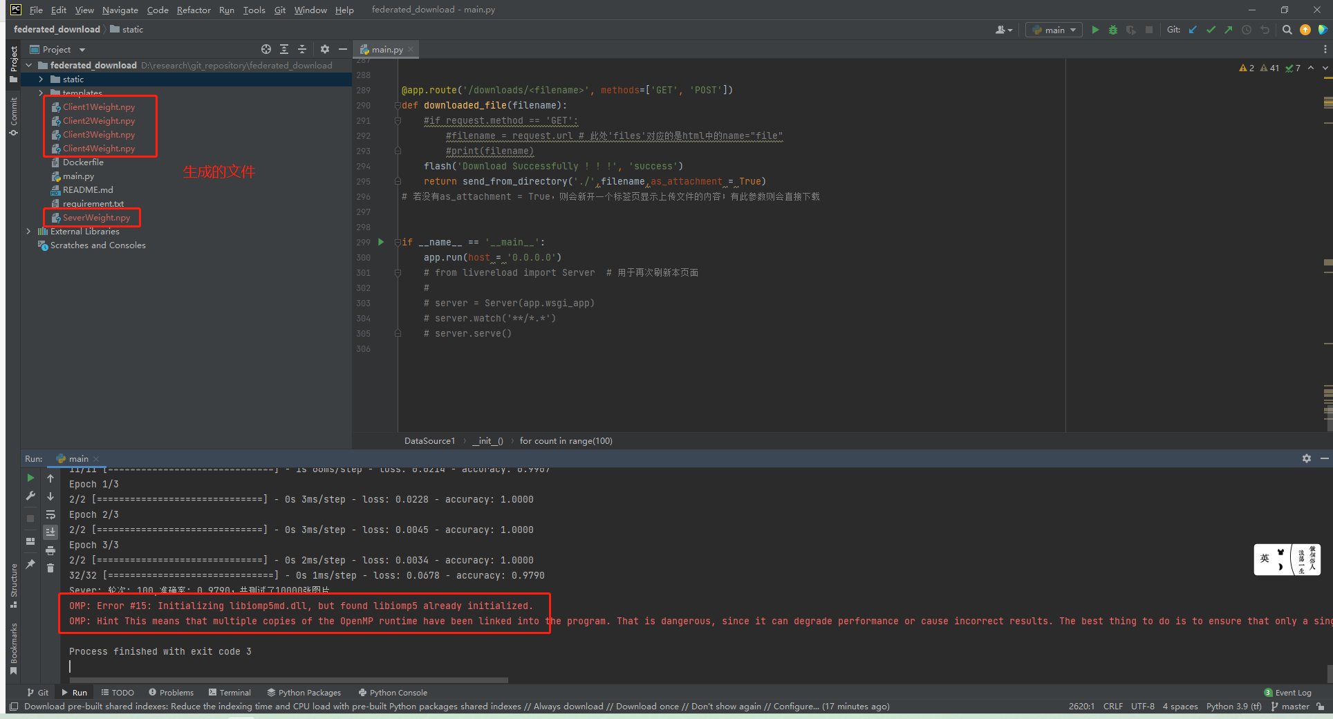Rerun main in Run panel
1333x719 pixels.
[x=30, y=478]
